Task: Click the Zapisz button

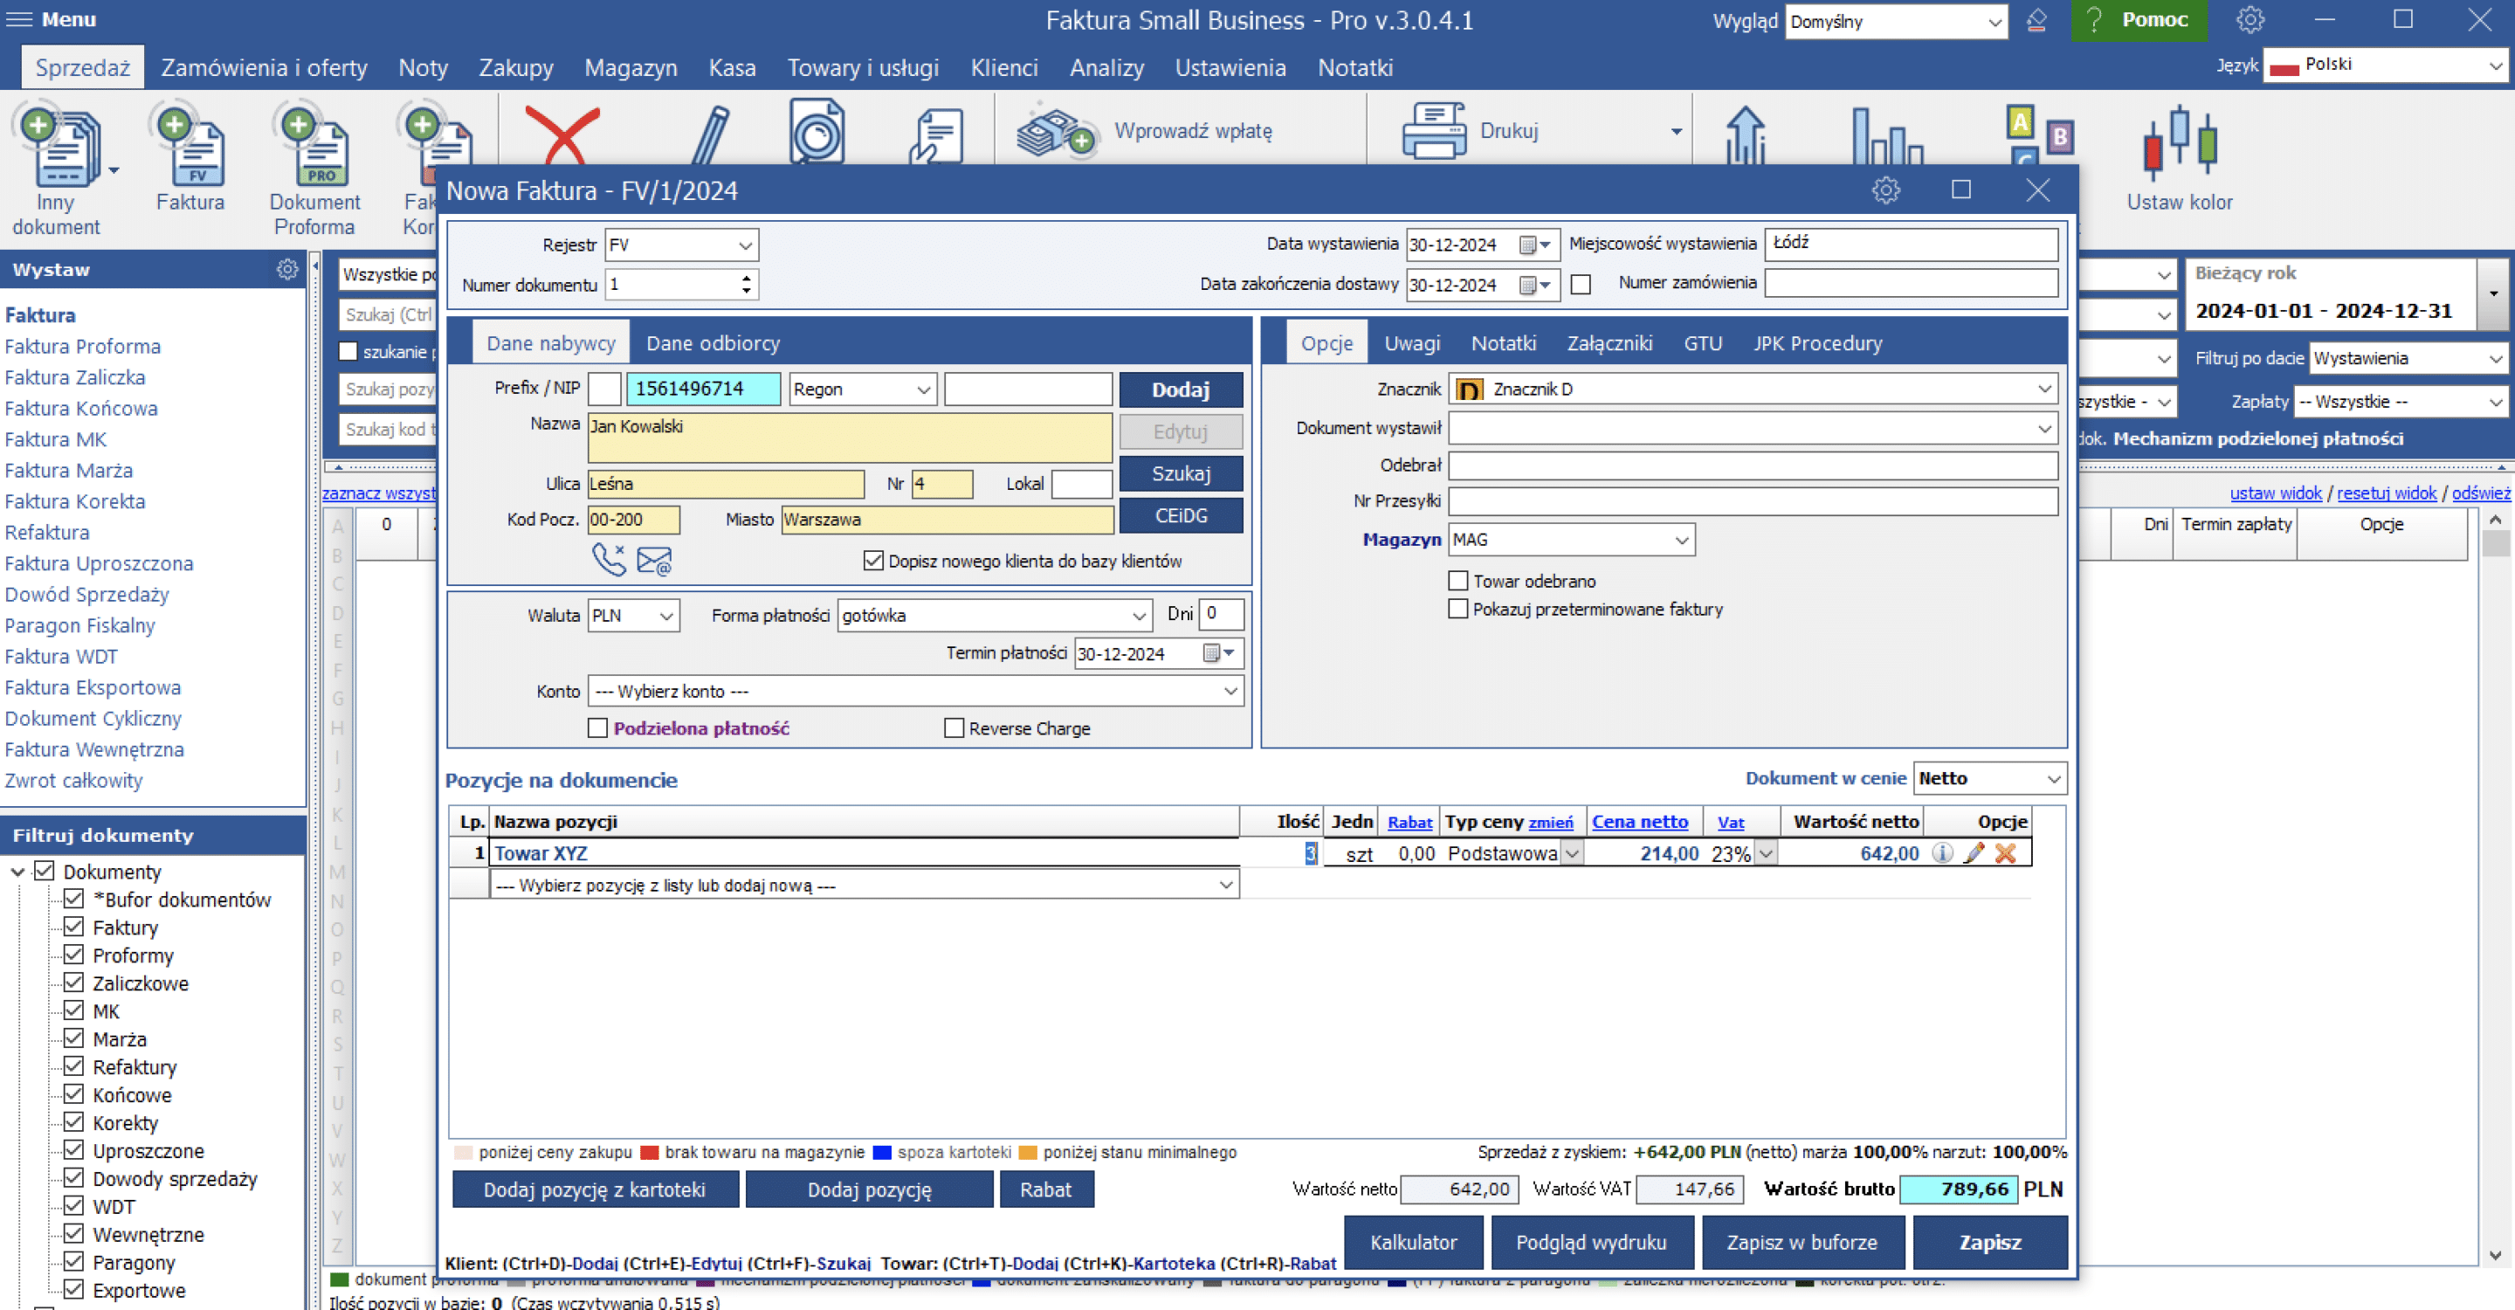Action: pos(1990,1242)
